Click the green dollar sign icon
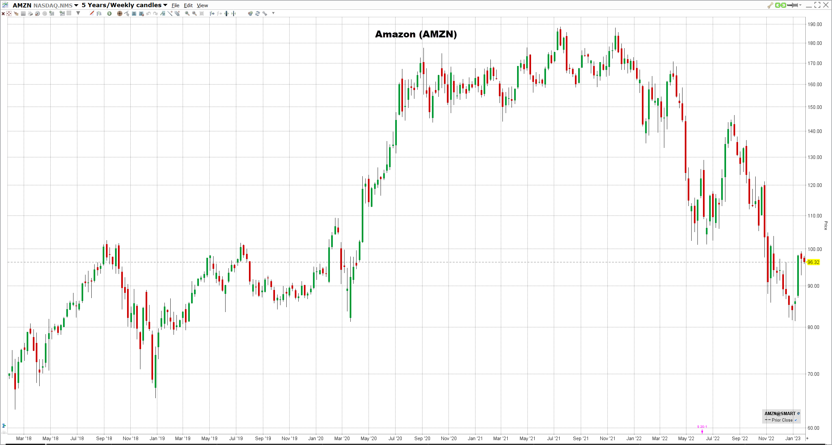 pos(109,13)
